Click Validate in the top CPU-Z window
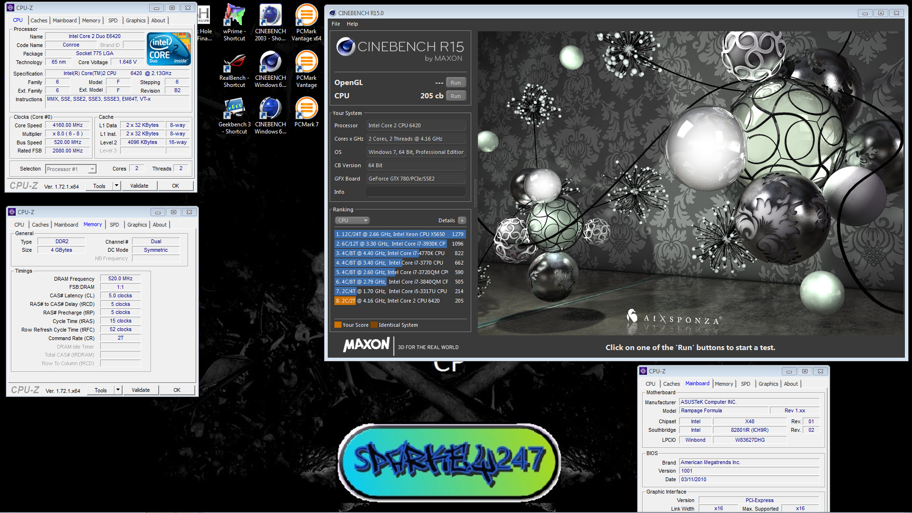Image resolution: width=912 pixels, height=513 pixels. [139, 186]
